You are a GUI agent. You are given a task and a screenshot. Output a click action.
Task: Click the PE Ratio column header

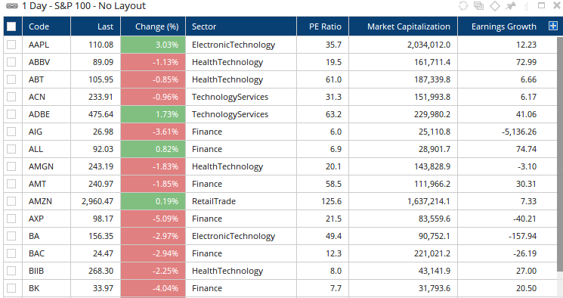tap(323, 26)
